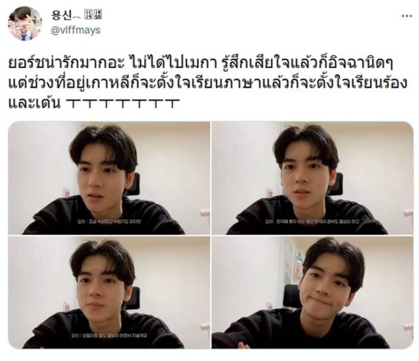Click the emoji badges beside display name
Screen dimensions: 419x361
click(93, 14)
